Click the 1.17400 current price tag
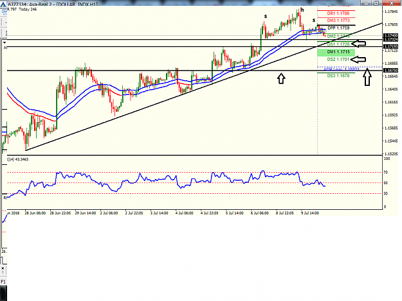 pos(390,35)
